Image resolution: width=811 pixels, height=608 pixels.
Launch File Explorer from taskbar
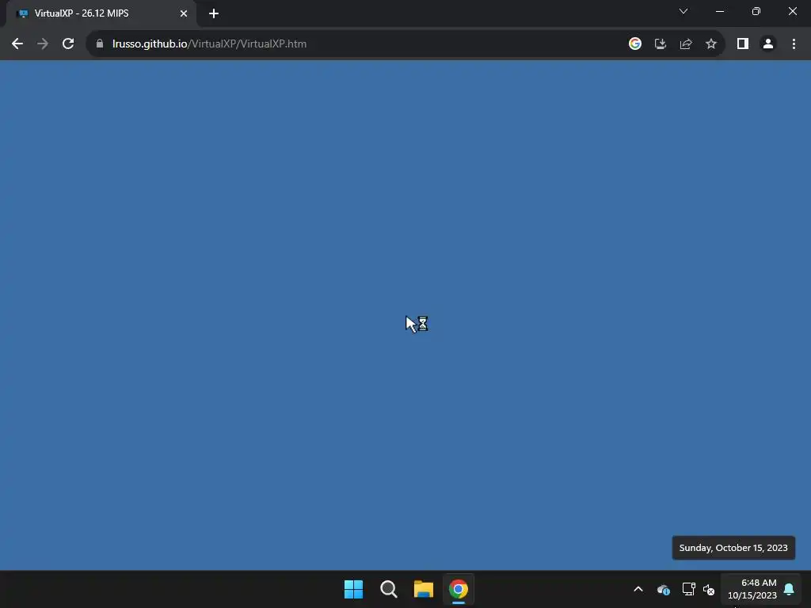(x=424, y=589)
